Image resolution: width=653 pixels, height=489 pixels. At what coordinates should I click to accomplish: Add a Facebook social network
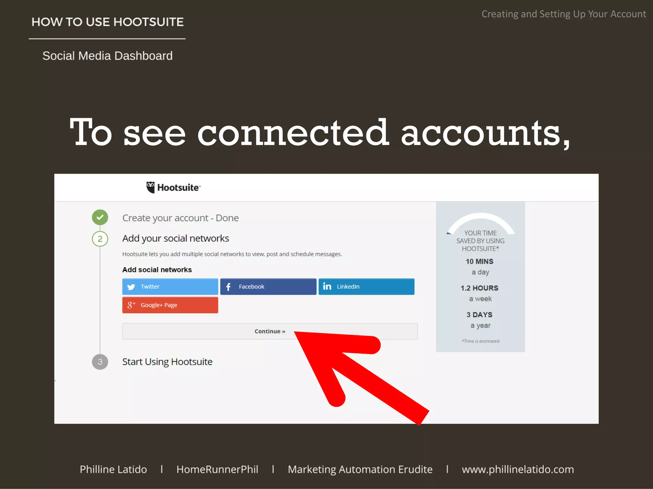click(268, 287)
